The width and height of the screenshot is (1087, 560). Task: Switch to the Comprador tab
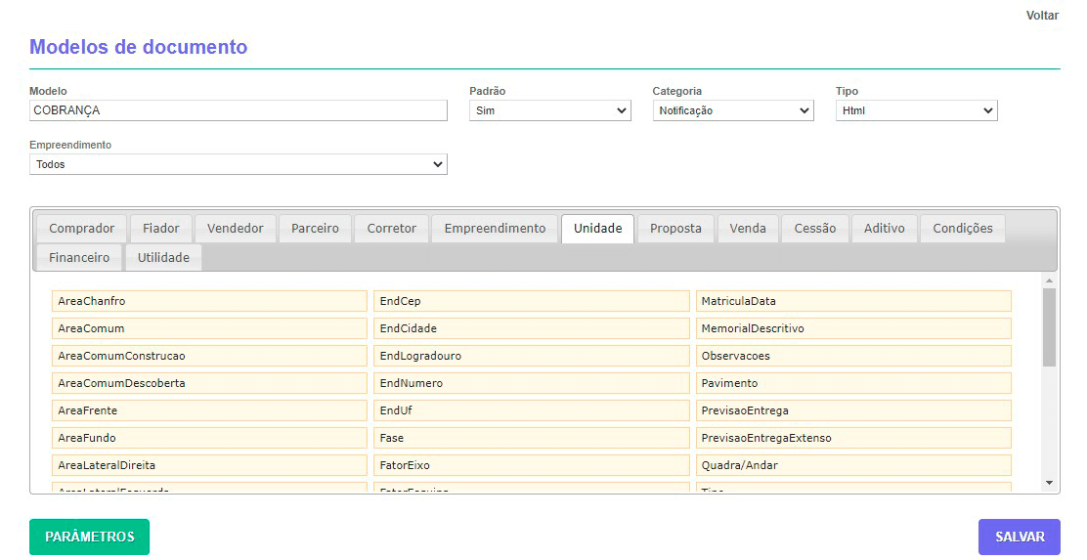(x=82, y=229)
